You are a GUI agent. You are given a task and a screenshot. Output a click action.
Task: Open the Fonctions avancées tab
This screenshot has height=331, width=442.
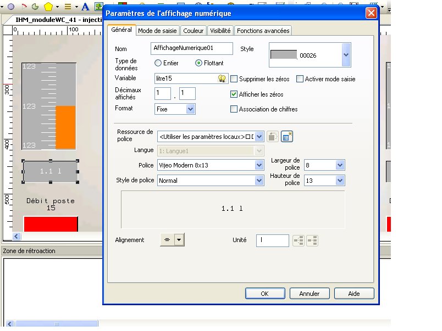[263, 31]
